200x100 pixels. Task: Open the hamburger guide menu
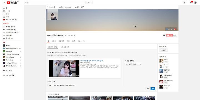click(4, 2)
